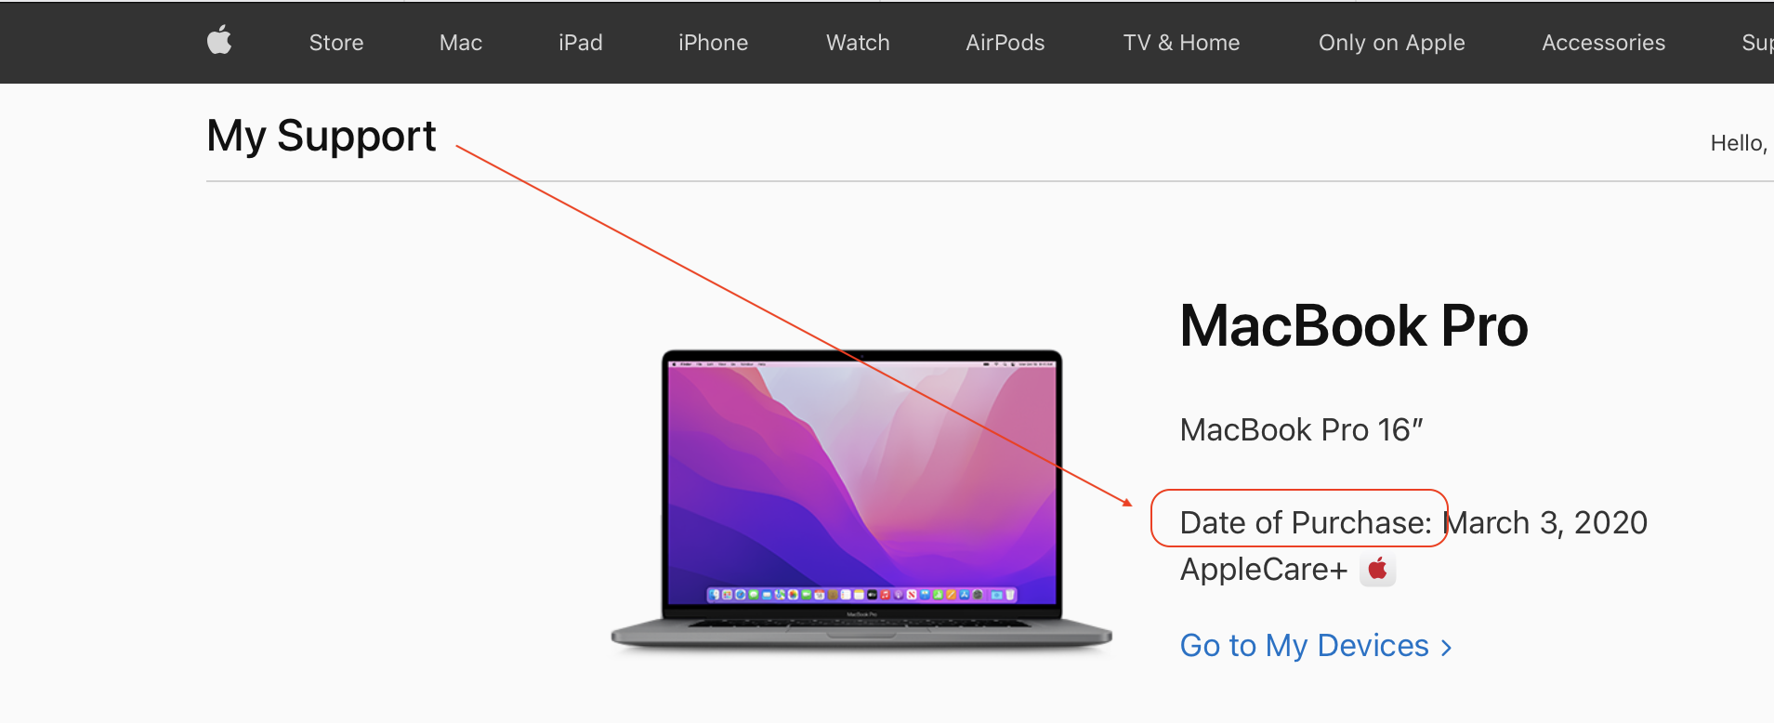The width and height of the screenshot is (1774, 723).
Task: Select Only on Apple menu item
Action: click(1391, 43)
